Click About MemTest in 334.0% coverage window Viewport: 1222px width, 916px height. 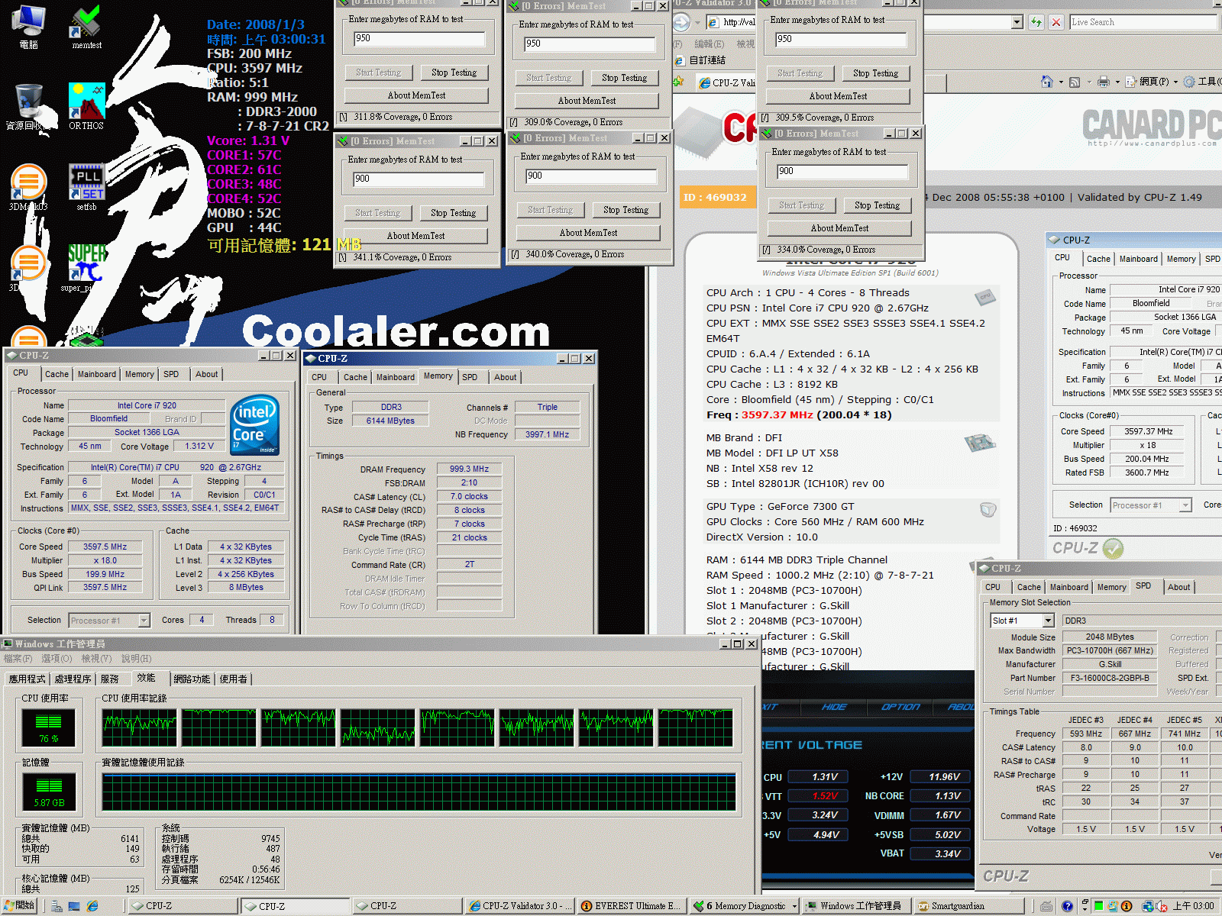(839, 228)
